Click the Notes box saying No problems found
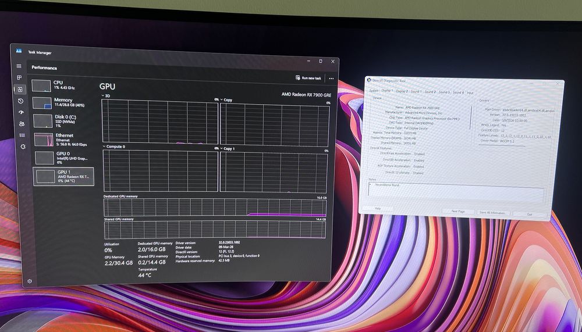 click(x=456, y=192)
